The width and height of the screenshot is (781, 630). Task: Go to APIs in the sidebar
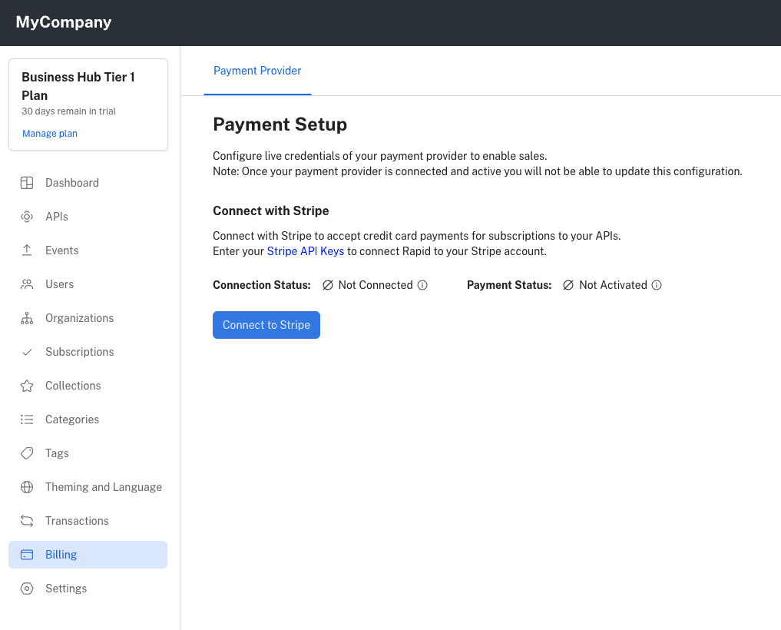pos(88,217)
